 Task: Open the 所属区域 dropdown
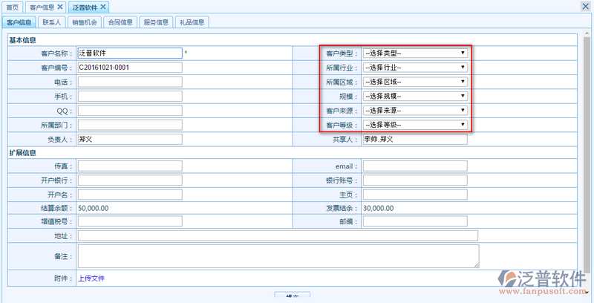[415, 82]
